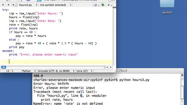Screen dimensions: 187x105
Task: Click line number 15 in status bar
Action: click(8, 71)
